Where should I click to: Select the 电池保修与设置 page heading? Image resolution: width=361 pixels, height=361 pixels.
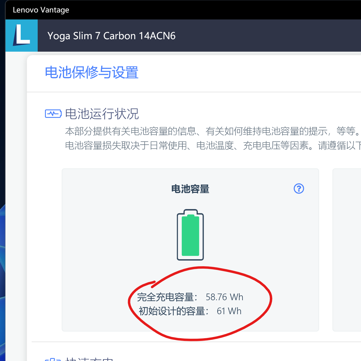92,72
